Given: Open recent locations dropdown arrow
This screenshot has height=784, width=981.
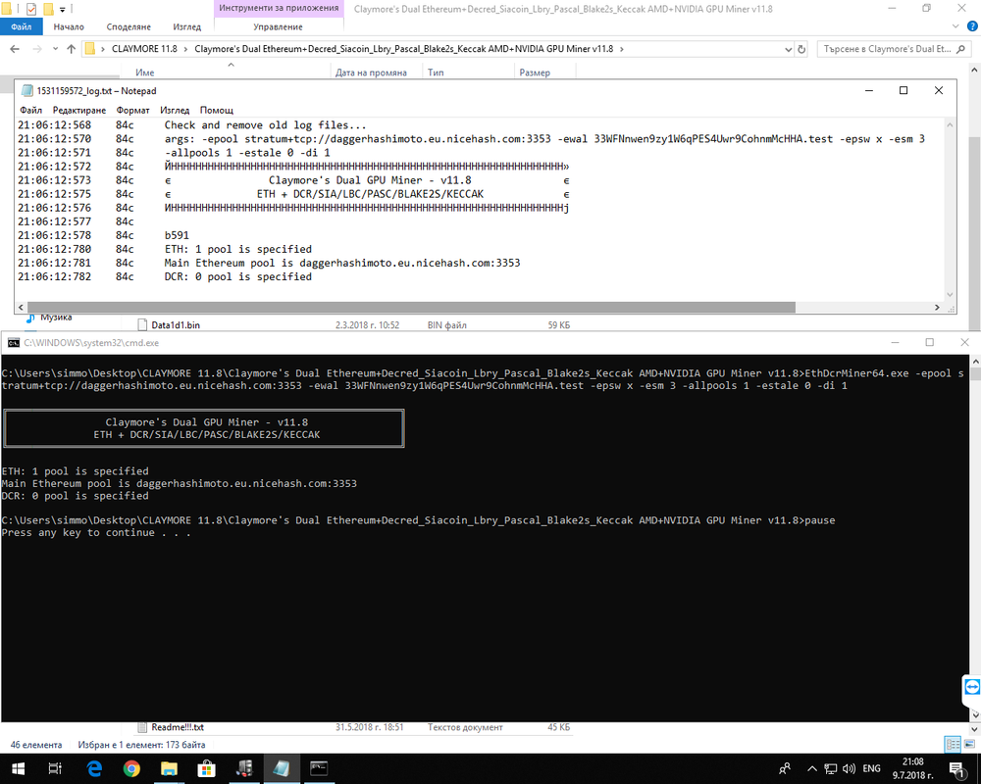Looking at the screenshot, I should point(55,49).
